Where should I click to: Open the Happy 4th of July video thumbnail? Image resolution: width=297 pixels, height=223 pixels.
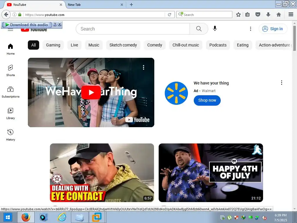tap(211, 173)
